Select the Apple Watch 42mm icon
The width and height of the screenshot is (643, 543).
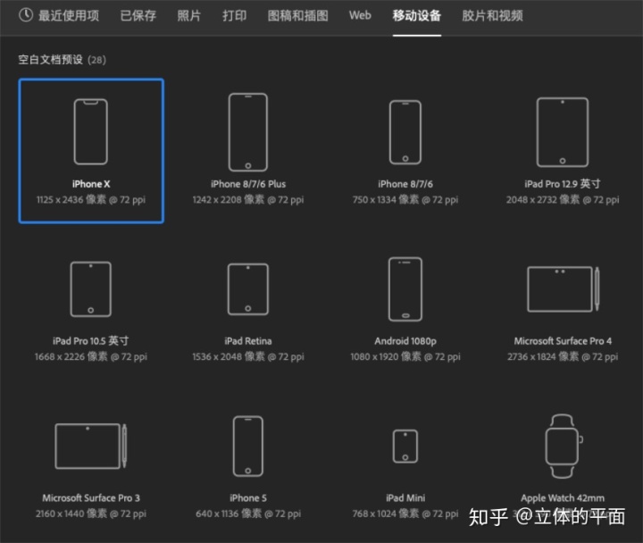[564, 447]
